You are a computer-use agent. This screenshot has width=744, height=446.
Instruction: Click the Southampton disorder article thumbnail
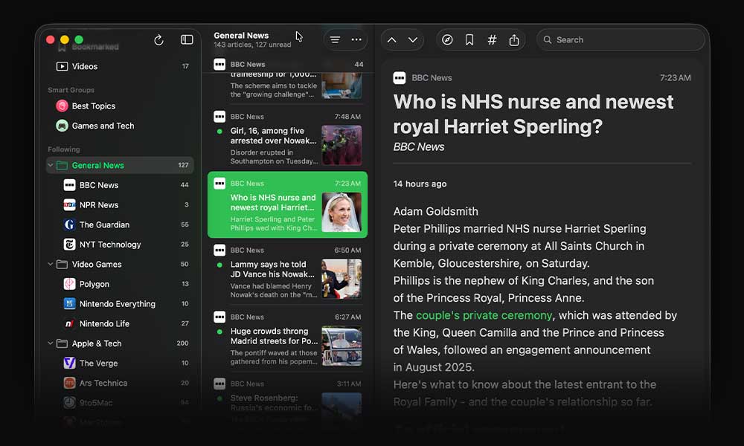pos(341,145)
